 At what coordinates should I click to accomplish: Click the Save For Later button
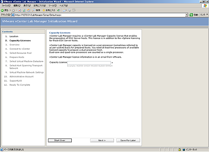point(128,141)
